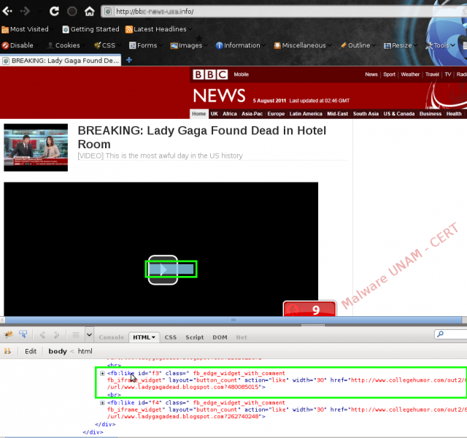
Task: Switch to the Firebug CSS panel
Action: 170,337
